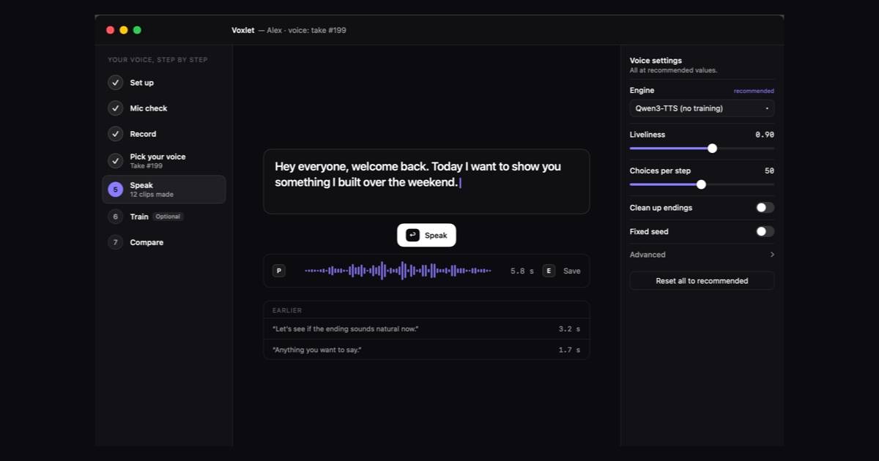This screenshot has width=879, height=461.
Task: Click the Choices per step slider handle
Action: (x=701, y=184)
